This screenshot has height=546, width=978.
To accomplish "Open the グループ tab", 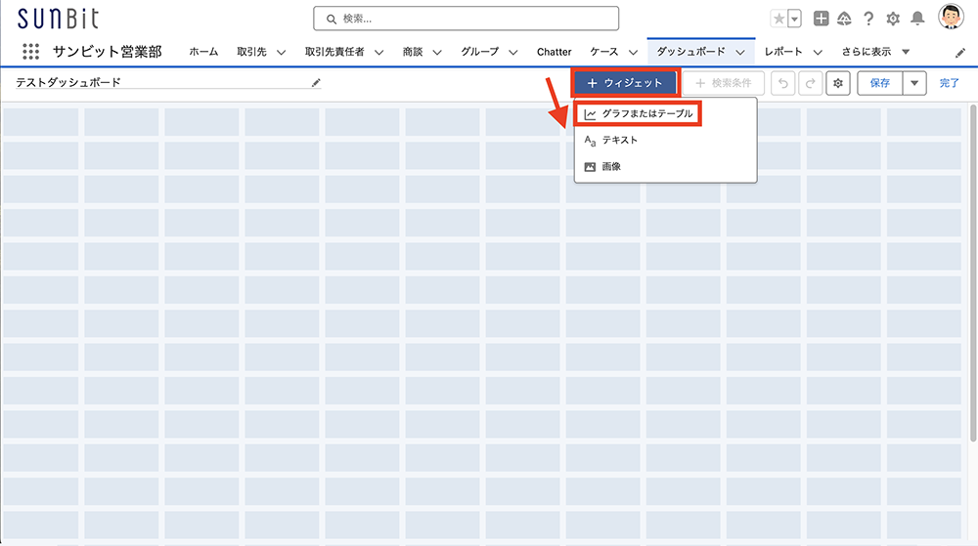I will [x=479, y=52].
